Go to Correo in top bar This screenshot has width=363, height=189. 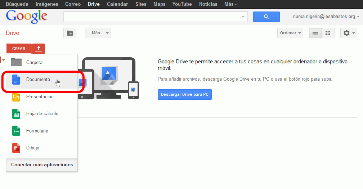coord(73,4)
